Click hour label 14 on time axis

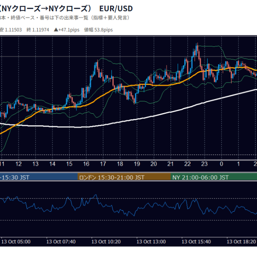click(x=52, y=164)
